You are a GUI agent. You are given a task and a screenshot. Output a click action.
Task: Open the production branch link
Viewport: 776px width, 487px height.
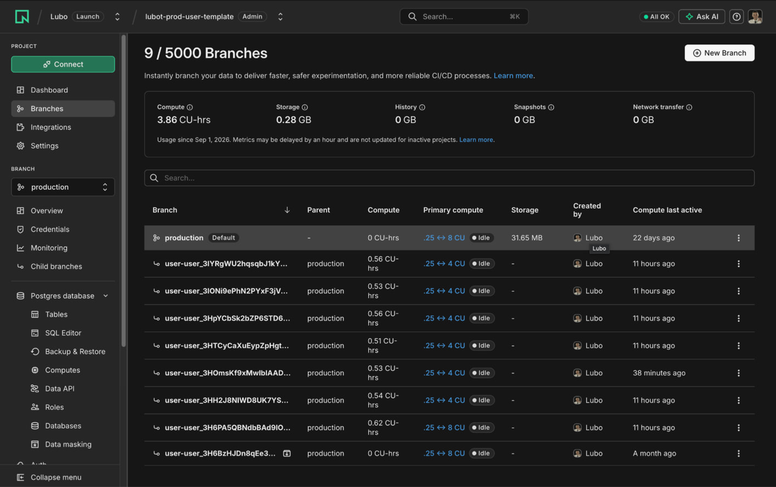click(184, 238)
